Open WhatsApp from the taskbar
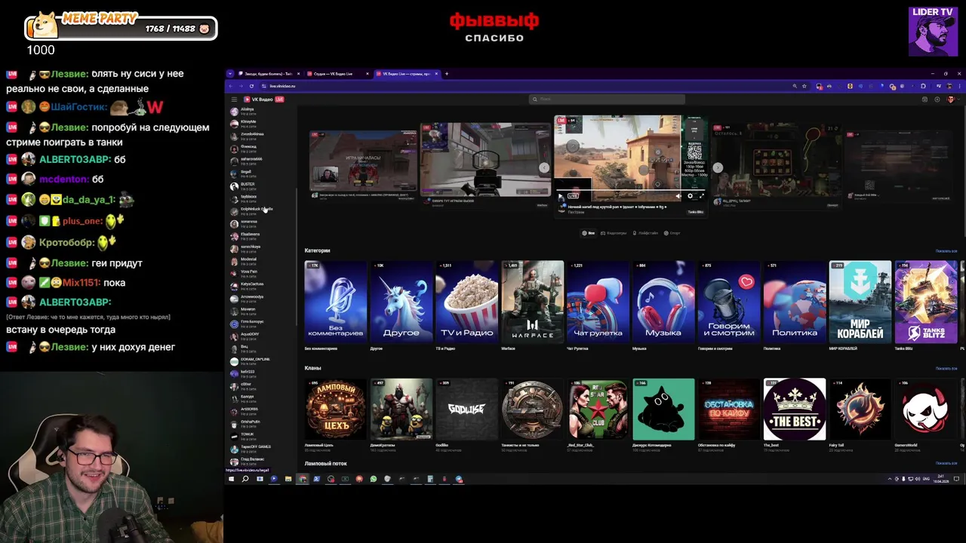The width and height of the screenshot is (966, 543). click(x=373, y=479)
